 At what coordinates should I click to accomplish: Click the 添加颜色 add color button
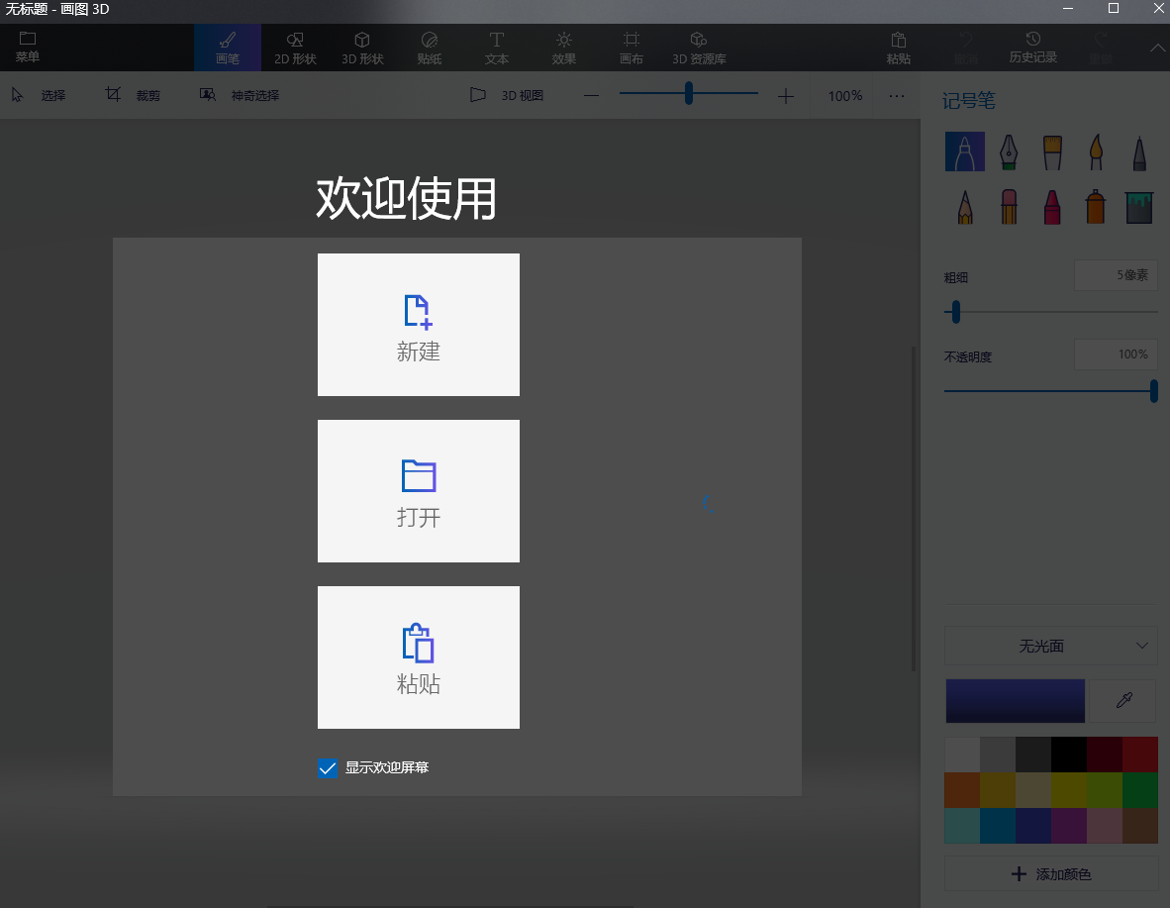1051,873
